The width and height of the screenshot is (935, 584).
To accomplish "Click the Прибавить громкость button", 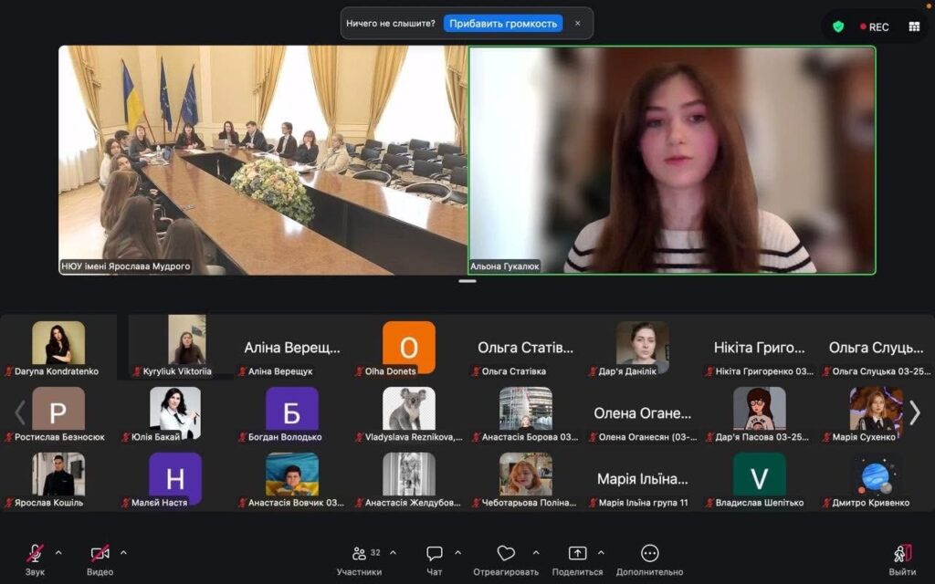I will pyautogui.click(x=503, y=24).
